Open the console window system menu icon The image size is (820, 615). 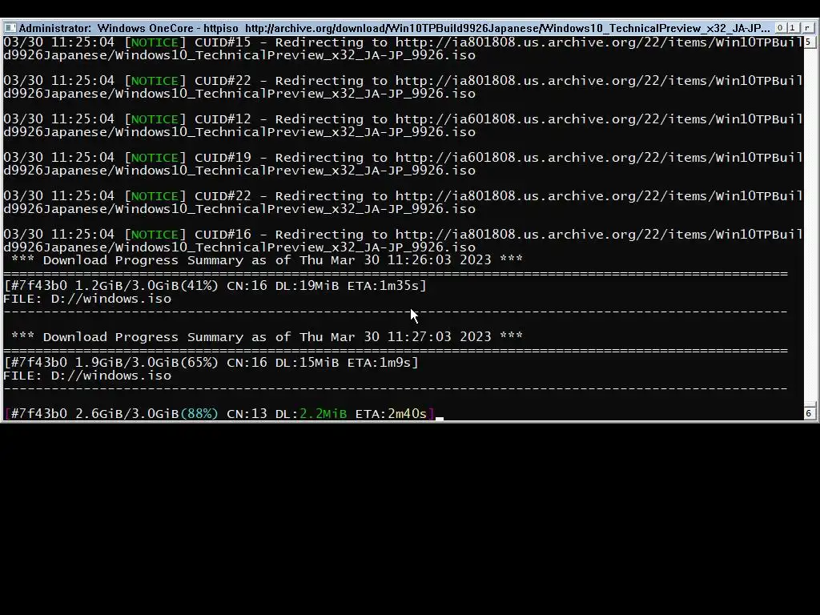pos(10,28)
